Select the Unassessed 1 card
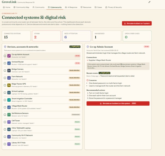Viewport: 165px width, 156px height. [107, 36]
